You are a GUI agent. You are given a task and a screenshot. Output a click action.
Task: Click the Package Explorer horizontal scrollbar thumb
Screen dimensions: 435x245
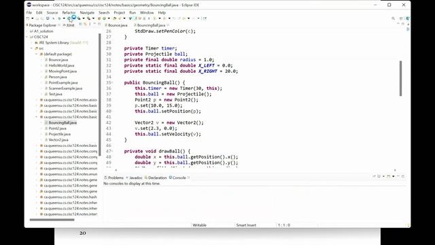click(x=52, y=220)
